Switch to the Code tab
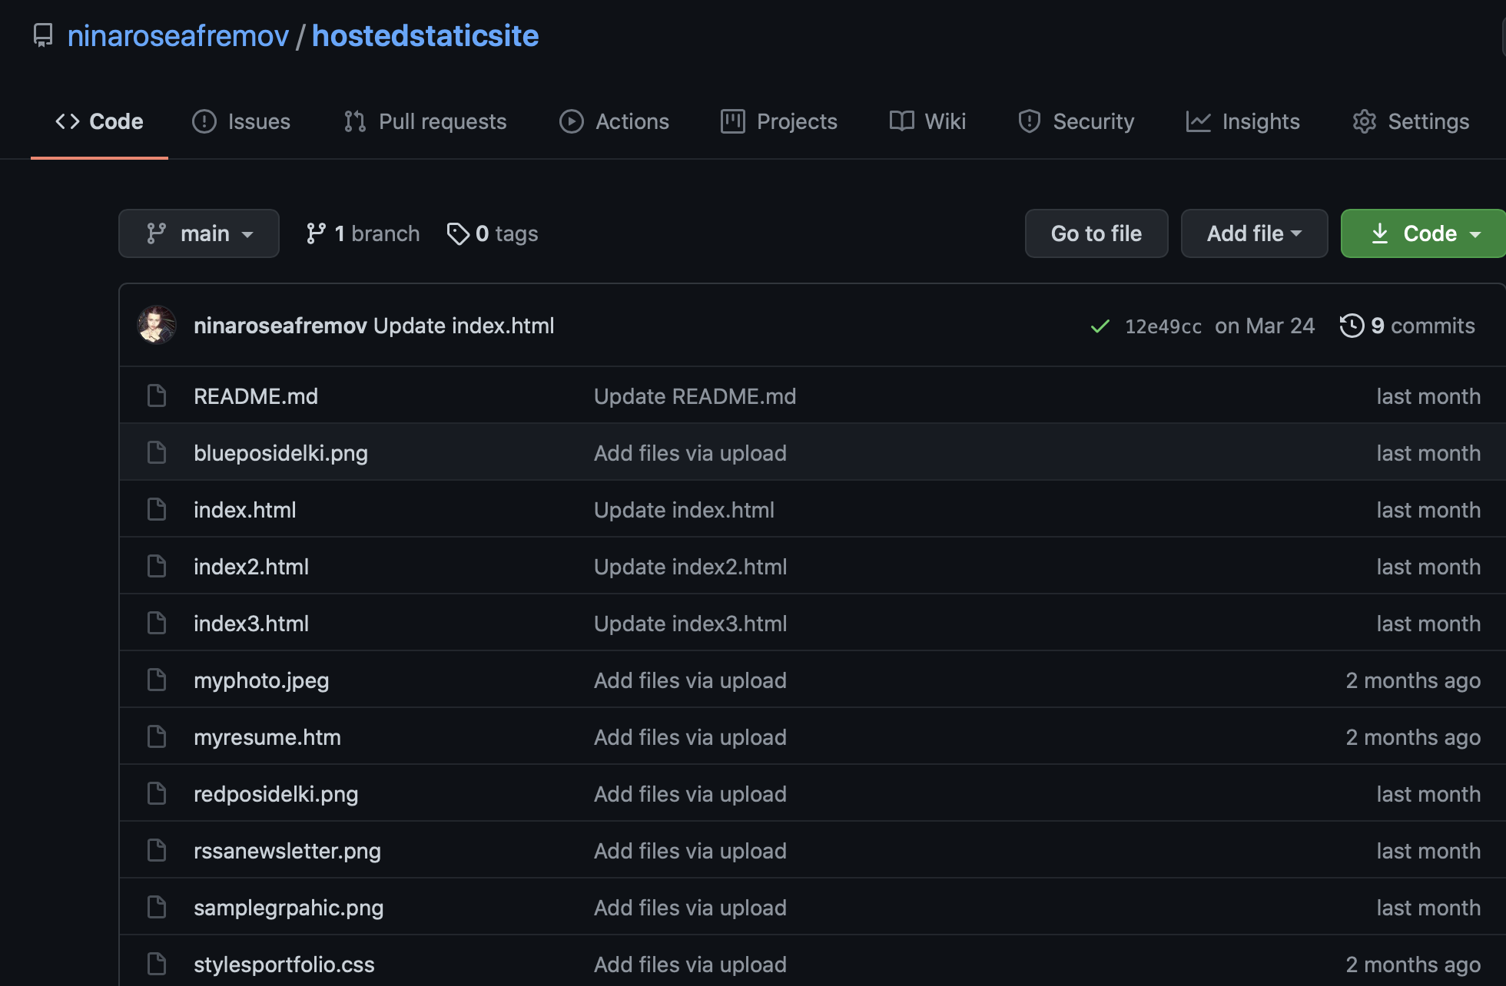The width and height of the screenshot is (1506, 986). pyautogui.click(x=99, y=121)
